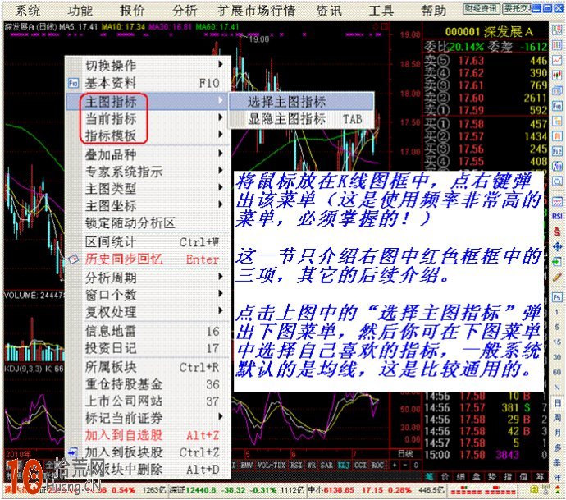Choose 显隐主图指标 TAB entry

(301, 119)
